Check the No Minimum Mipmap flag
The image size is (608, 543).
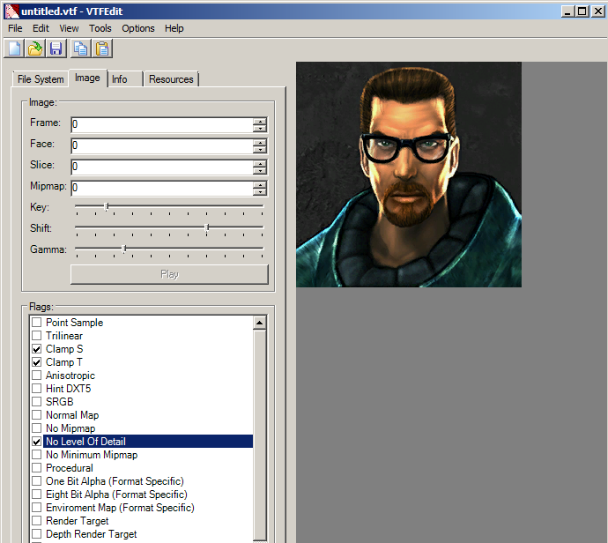(36, 455)
